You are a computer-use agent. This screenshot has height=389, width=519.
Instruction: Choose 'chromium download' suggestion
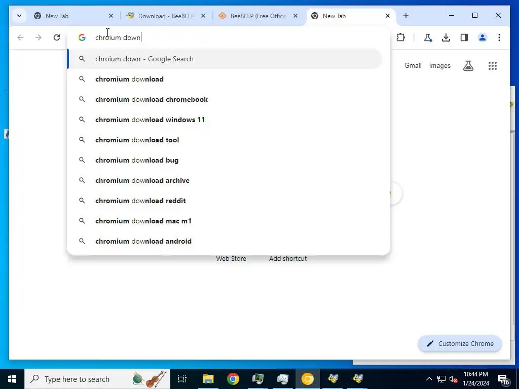click(x=225, y=79)
